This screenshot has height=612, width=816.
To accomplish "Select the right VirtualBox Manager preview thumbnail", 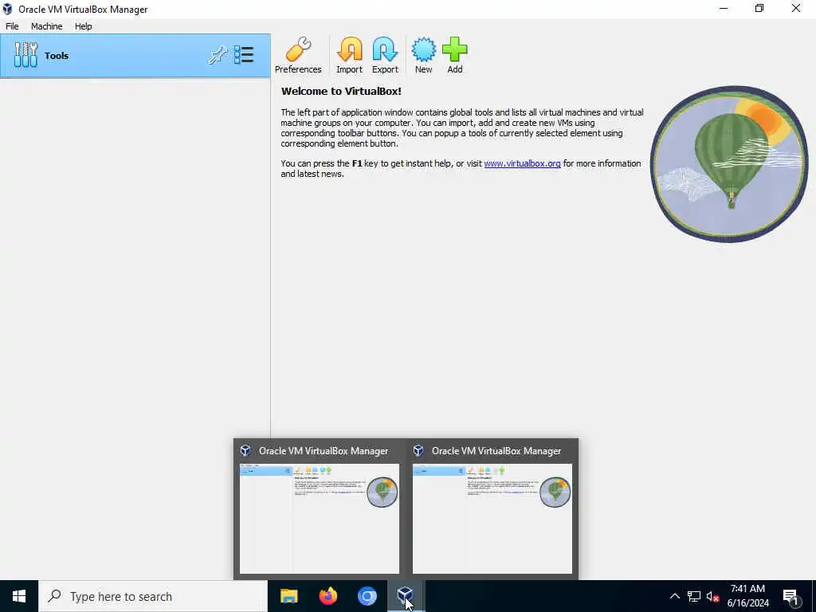I will pyautogui.click(x=492, y=519).
